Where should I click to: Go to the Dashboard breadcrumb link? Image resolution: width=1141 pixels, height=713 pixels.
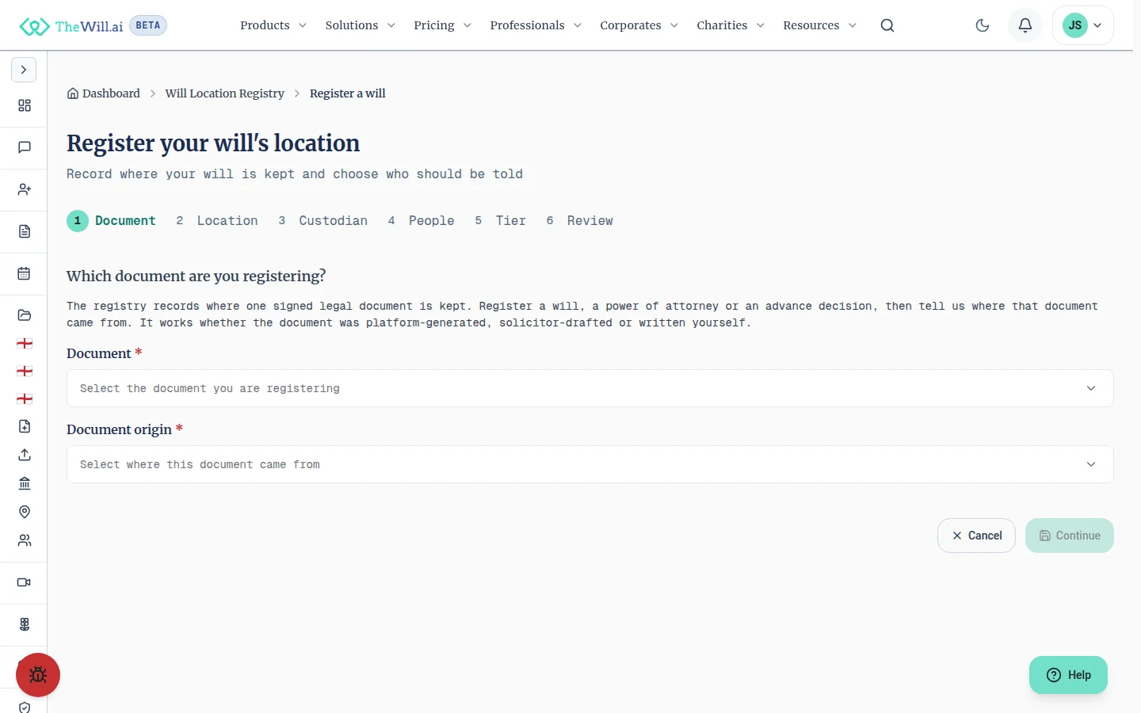point(104,93)
